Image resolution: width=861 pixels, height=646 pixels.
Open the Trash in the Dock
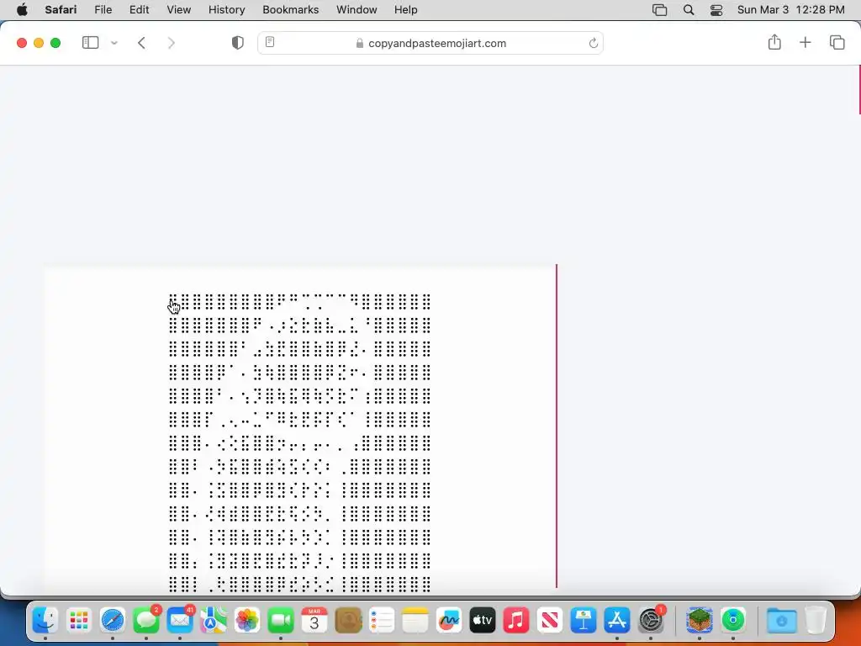point(816,620)
